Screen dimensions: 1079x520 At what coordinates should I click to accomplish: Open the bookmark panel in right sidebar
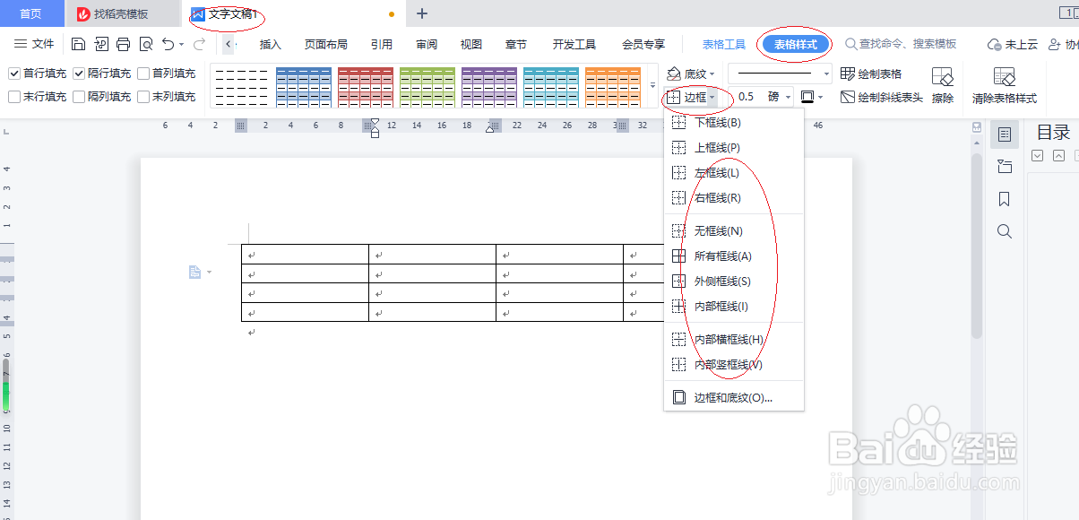(1004, 199)
